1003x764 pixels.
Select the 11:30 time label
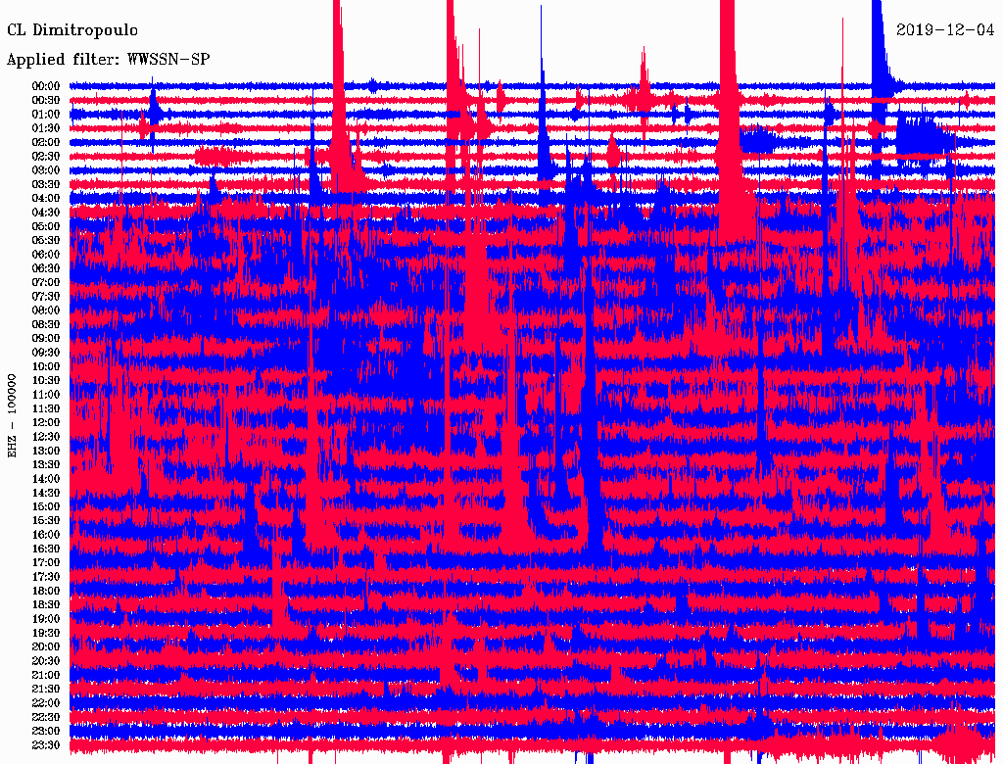(x=45, y=408)
